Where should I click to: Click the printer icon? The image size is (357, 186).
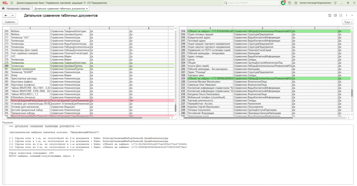tap(335, 16)
